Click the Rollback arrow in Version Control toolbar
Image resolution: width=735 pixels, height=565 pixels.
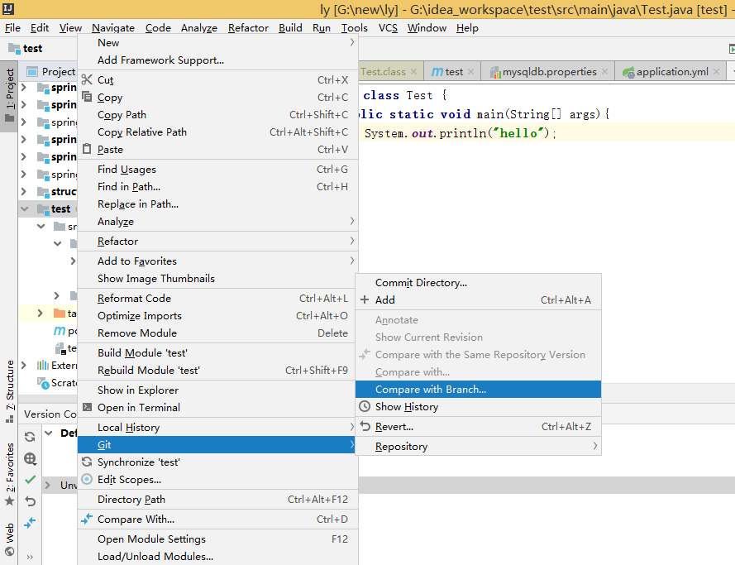30,501
